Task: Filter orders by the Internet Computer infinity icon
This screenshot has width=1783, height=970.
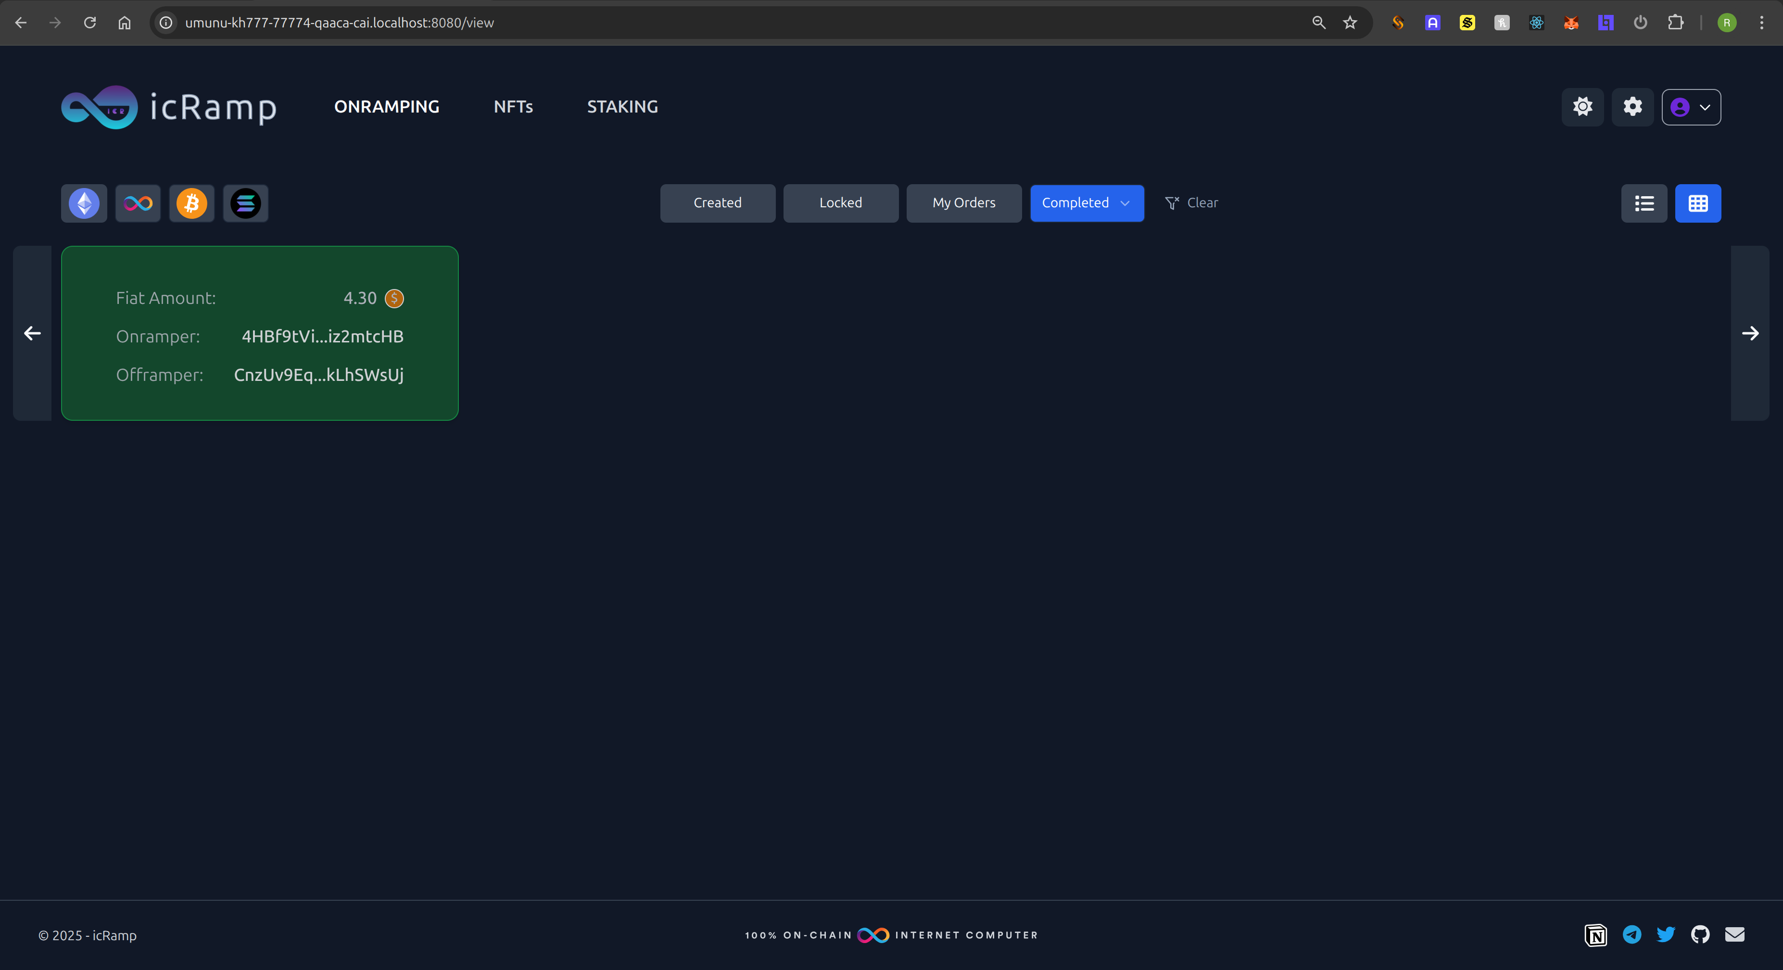Action: [x=138, y=203]
